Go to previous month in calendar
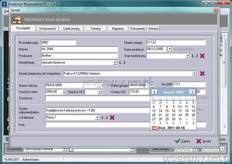Screen dimensions: 232x164 [154, 92]
